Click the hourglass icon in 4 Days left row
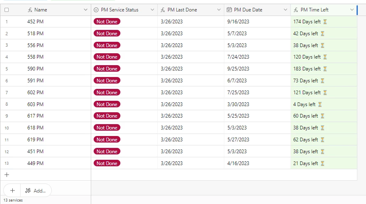 pyautogui.click(x=320, y=104)
